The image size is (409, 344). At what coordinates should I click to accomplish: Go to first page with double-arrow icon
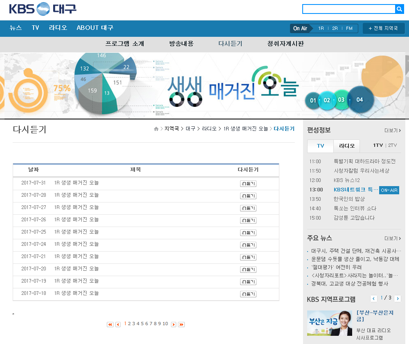(110, 324)
